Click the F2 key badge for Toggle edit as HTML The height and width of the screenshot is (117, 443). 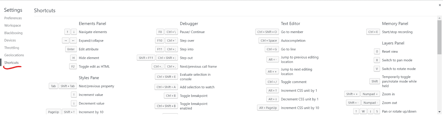coord(73,66)
